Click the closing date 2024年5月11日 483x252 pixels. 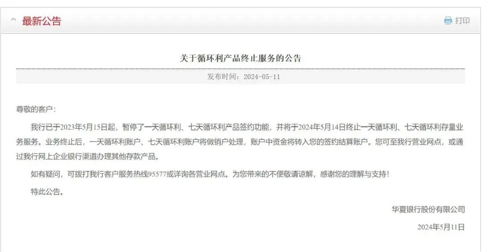click(441, 227)
